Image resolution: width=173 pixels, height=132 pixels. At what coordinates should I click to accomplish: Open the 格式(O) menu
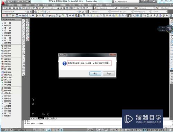point(46,5)
